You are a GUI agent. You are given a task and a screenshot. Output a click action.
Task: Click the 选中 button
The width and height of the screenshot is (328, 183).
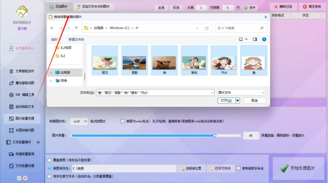click(250, 8)
